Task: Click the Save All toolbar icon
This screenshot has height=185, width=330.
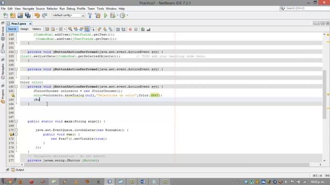Action: [27, 15]
